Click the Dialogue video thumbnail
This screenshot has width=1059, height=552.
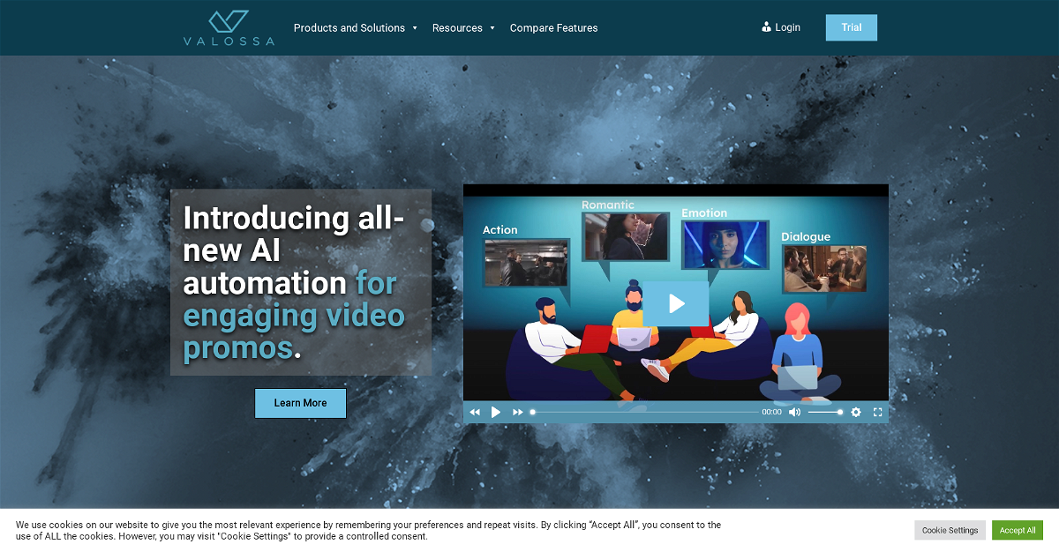825,269
